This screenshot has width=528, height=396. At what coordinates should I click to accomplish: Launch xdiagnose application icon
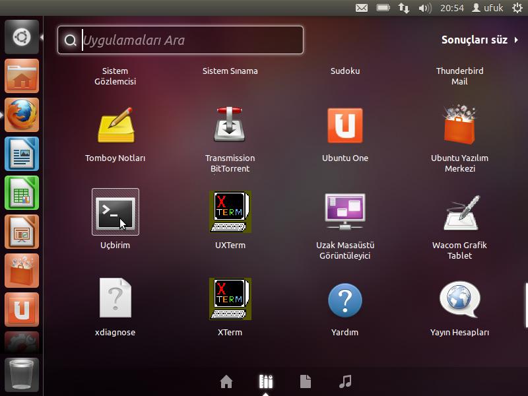click(x=115, y=298)
